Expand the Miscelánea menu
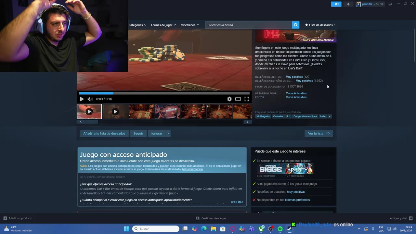Viewport: 416px width, 234px height. (190, 25)
